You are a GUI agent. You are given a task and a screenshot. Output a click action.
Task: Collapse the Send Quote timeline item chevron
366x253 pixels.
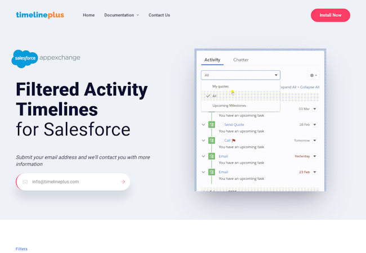pyautogui.click(x=203, y=124)
